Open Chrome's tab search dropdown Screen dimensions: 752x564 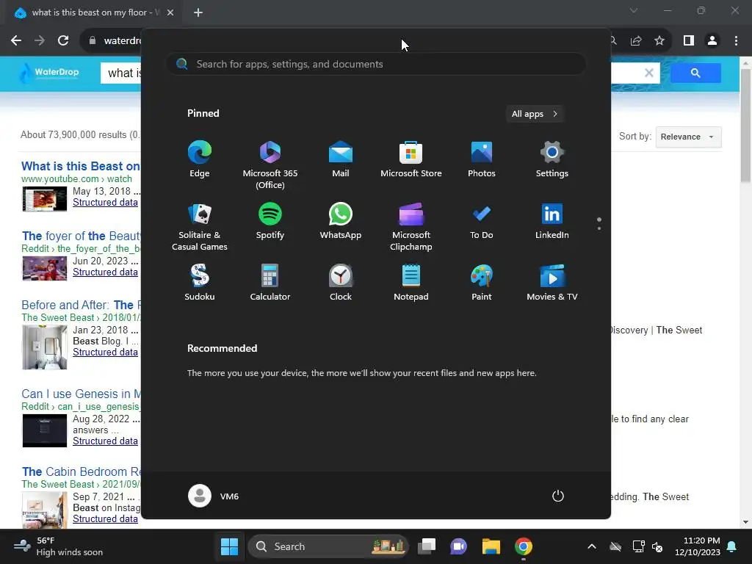[634, 10]
